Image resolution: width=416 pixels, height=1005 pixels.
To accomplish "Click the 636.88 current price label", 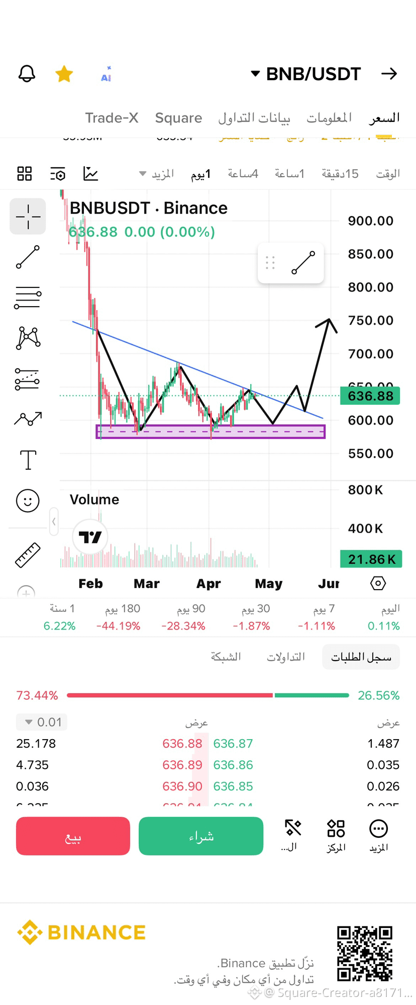I will (370, 396).
